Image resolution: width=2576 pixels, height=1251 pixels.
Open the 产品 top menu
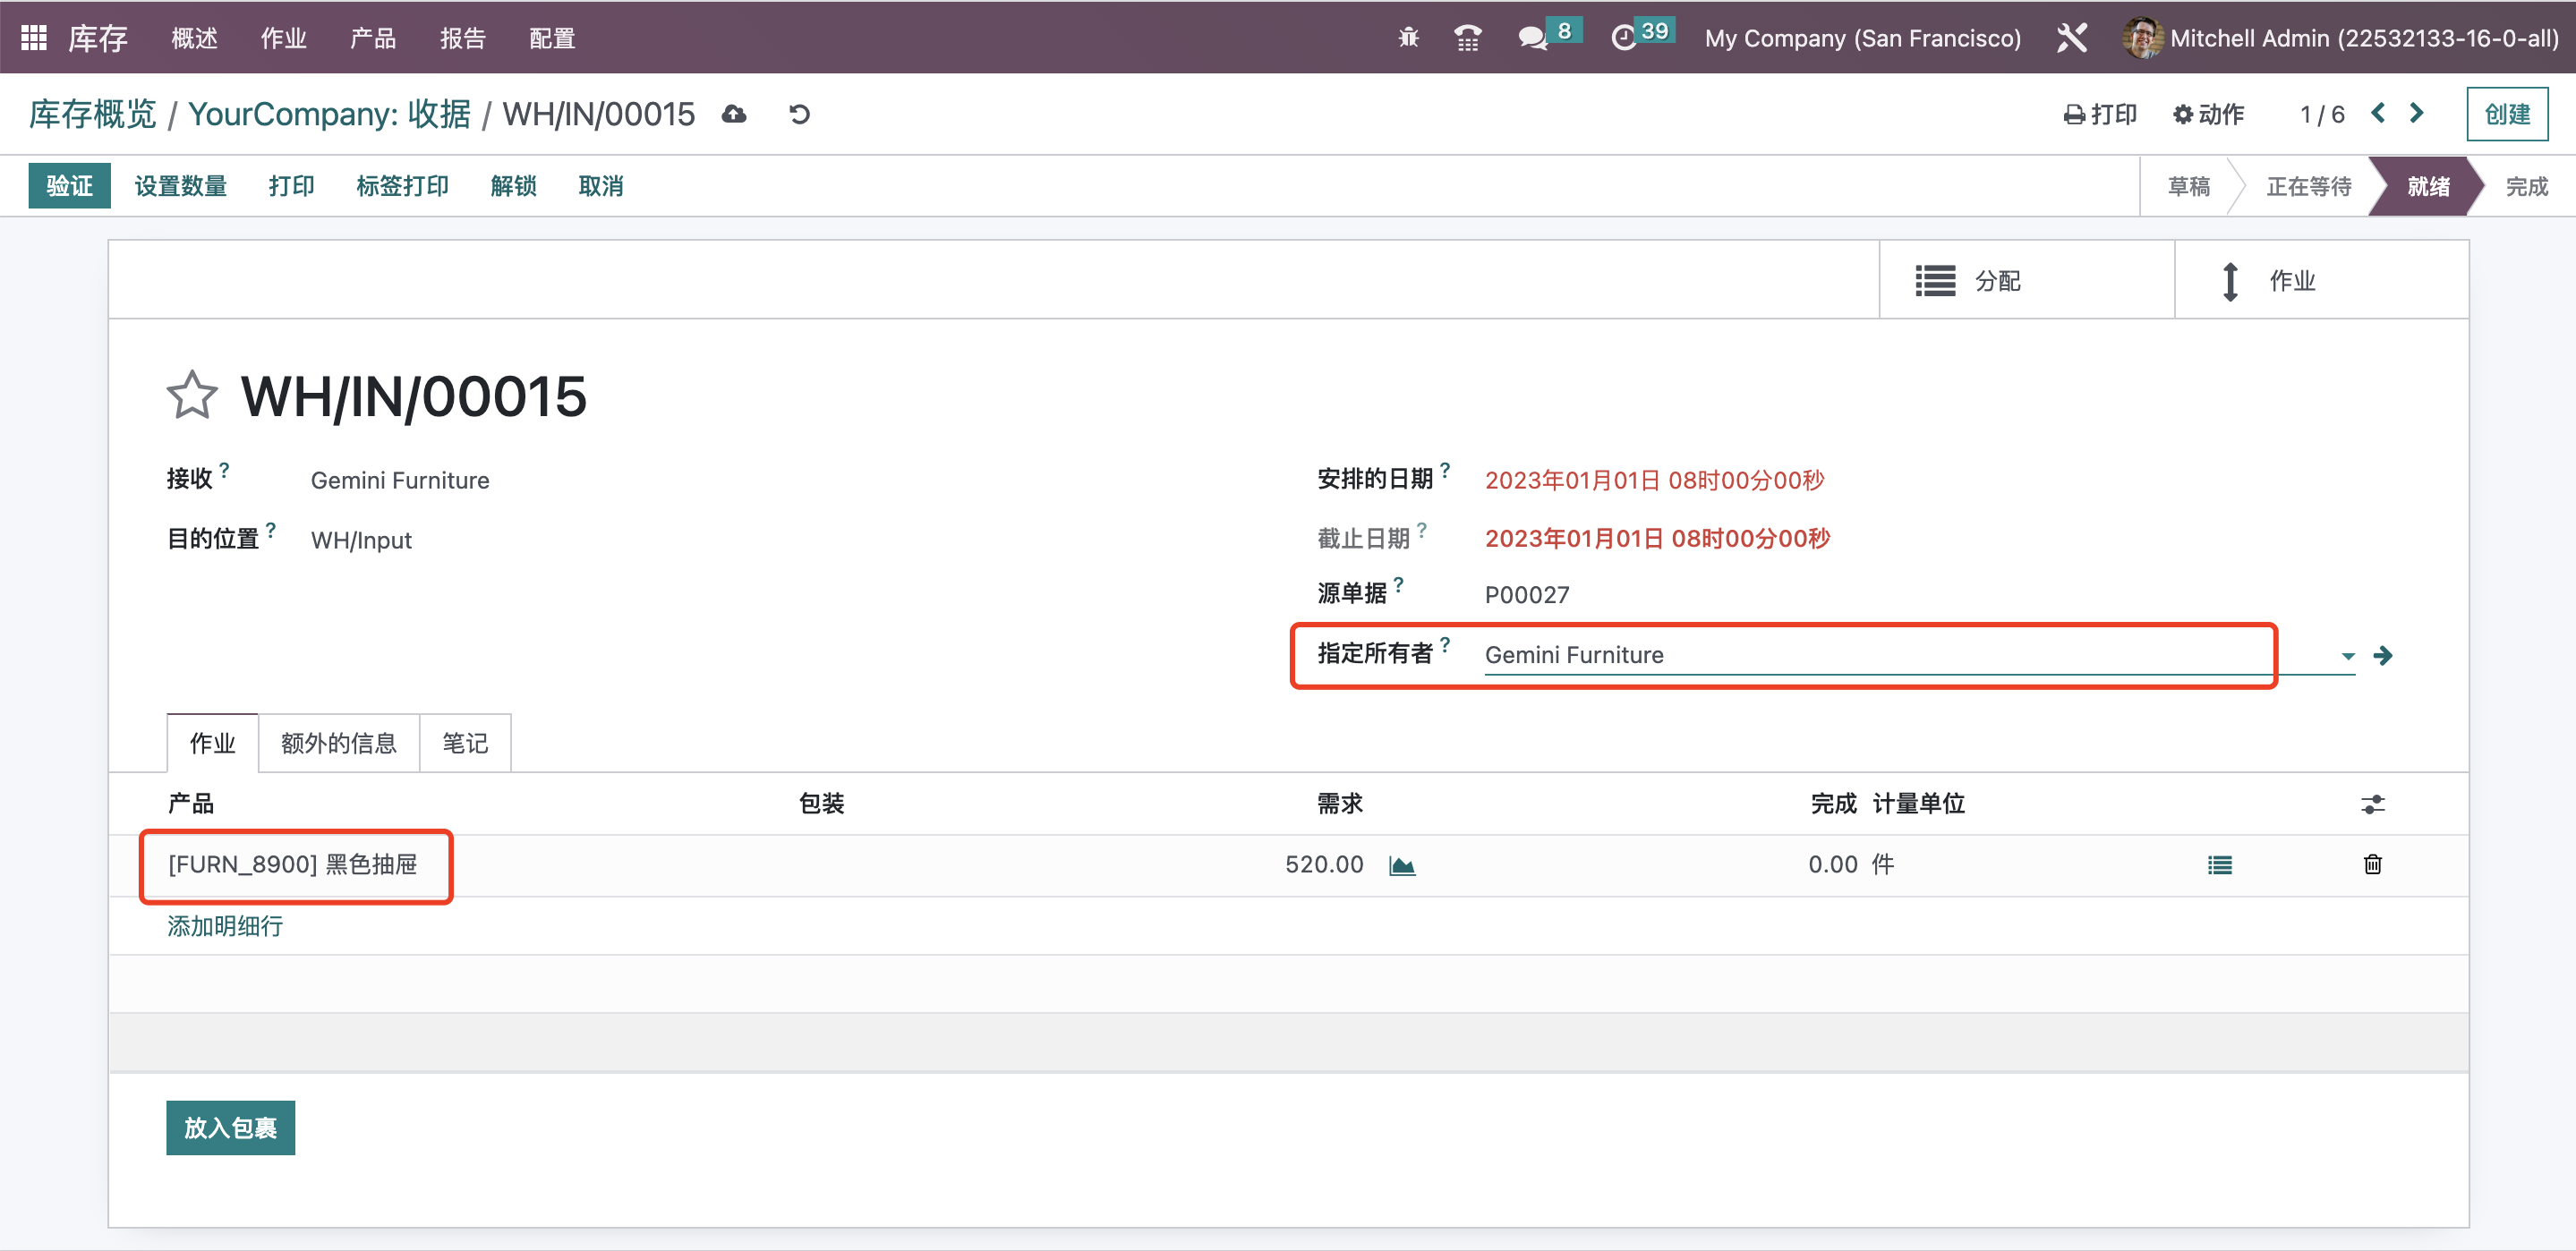coord(373,38)
